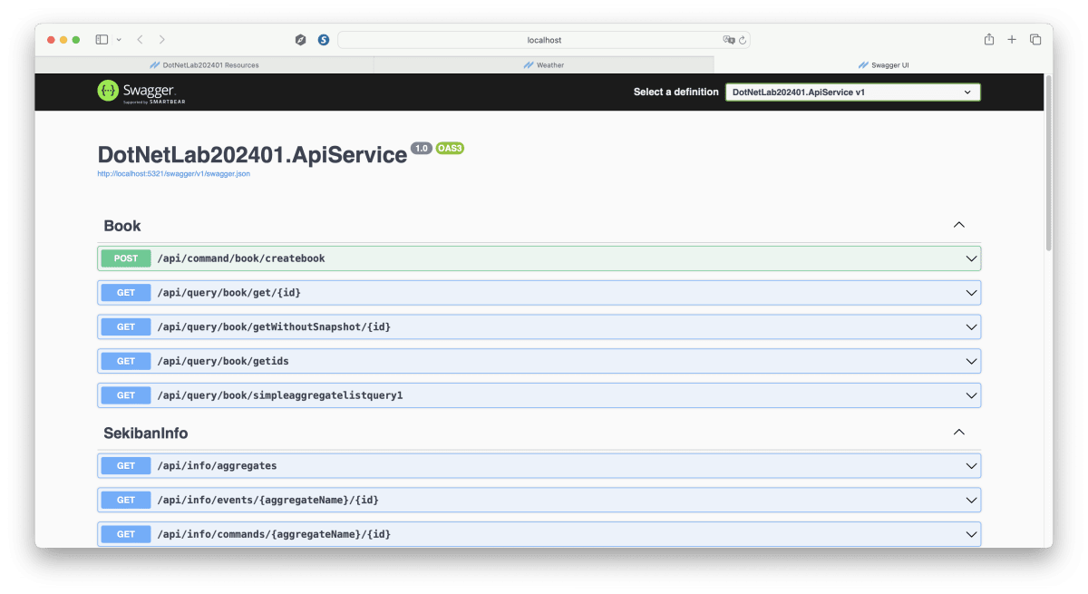
Task: Click the translate icon in address bar
Action: click(728, 40)
